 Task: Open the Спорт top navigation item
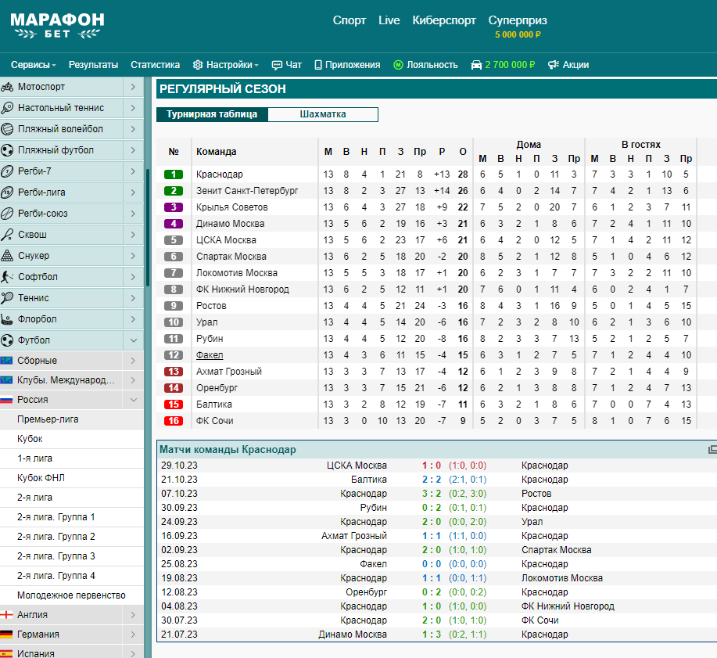tap(350, 20)
